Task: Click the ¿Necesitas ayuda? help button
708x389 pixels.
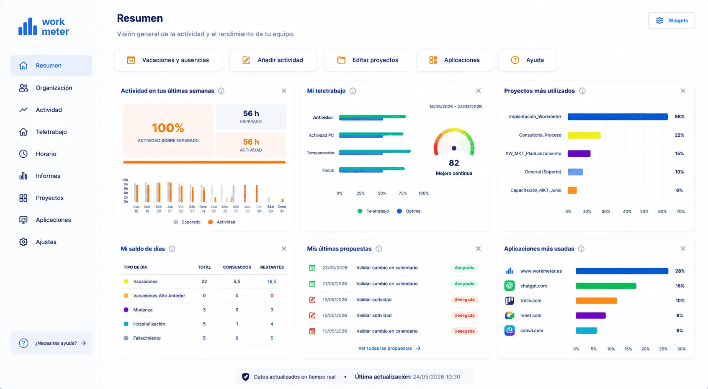Action: (x=51, y=343)
